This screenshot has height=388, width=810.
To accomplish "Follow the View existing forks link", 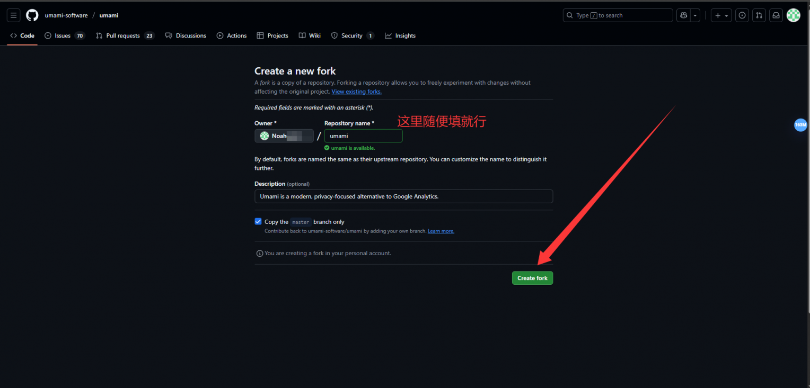I will (x=357, y=92).
